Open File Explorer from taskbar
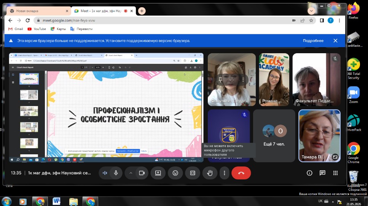Screen dimensions: 368x206 pyautogui.click(x=73, y=201)
